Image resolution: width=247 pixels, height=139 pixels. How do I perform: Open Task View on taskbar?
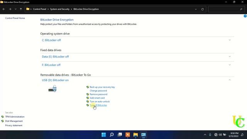click(120, 135)
